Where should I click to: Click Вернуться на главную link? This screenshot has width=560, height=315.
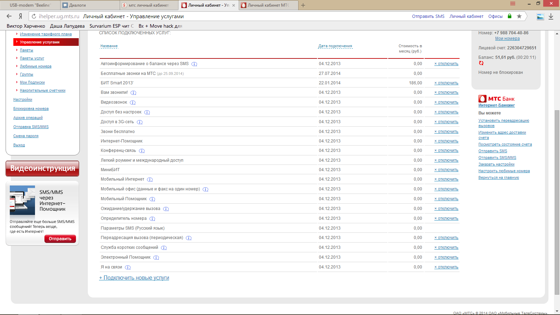click(x=499, y=177)
